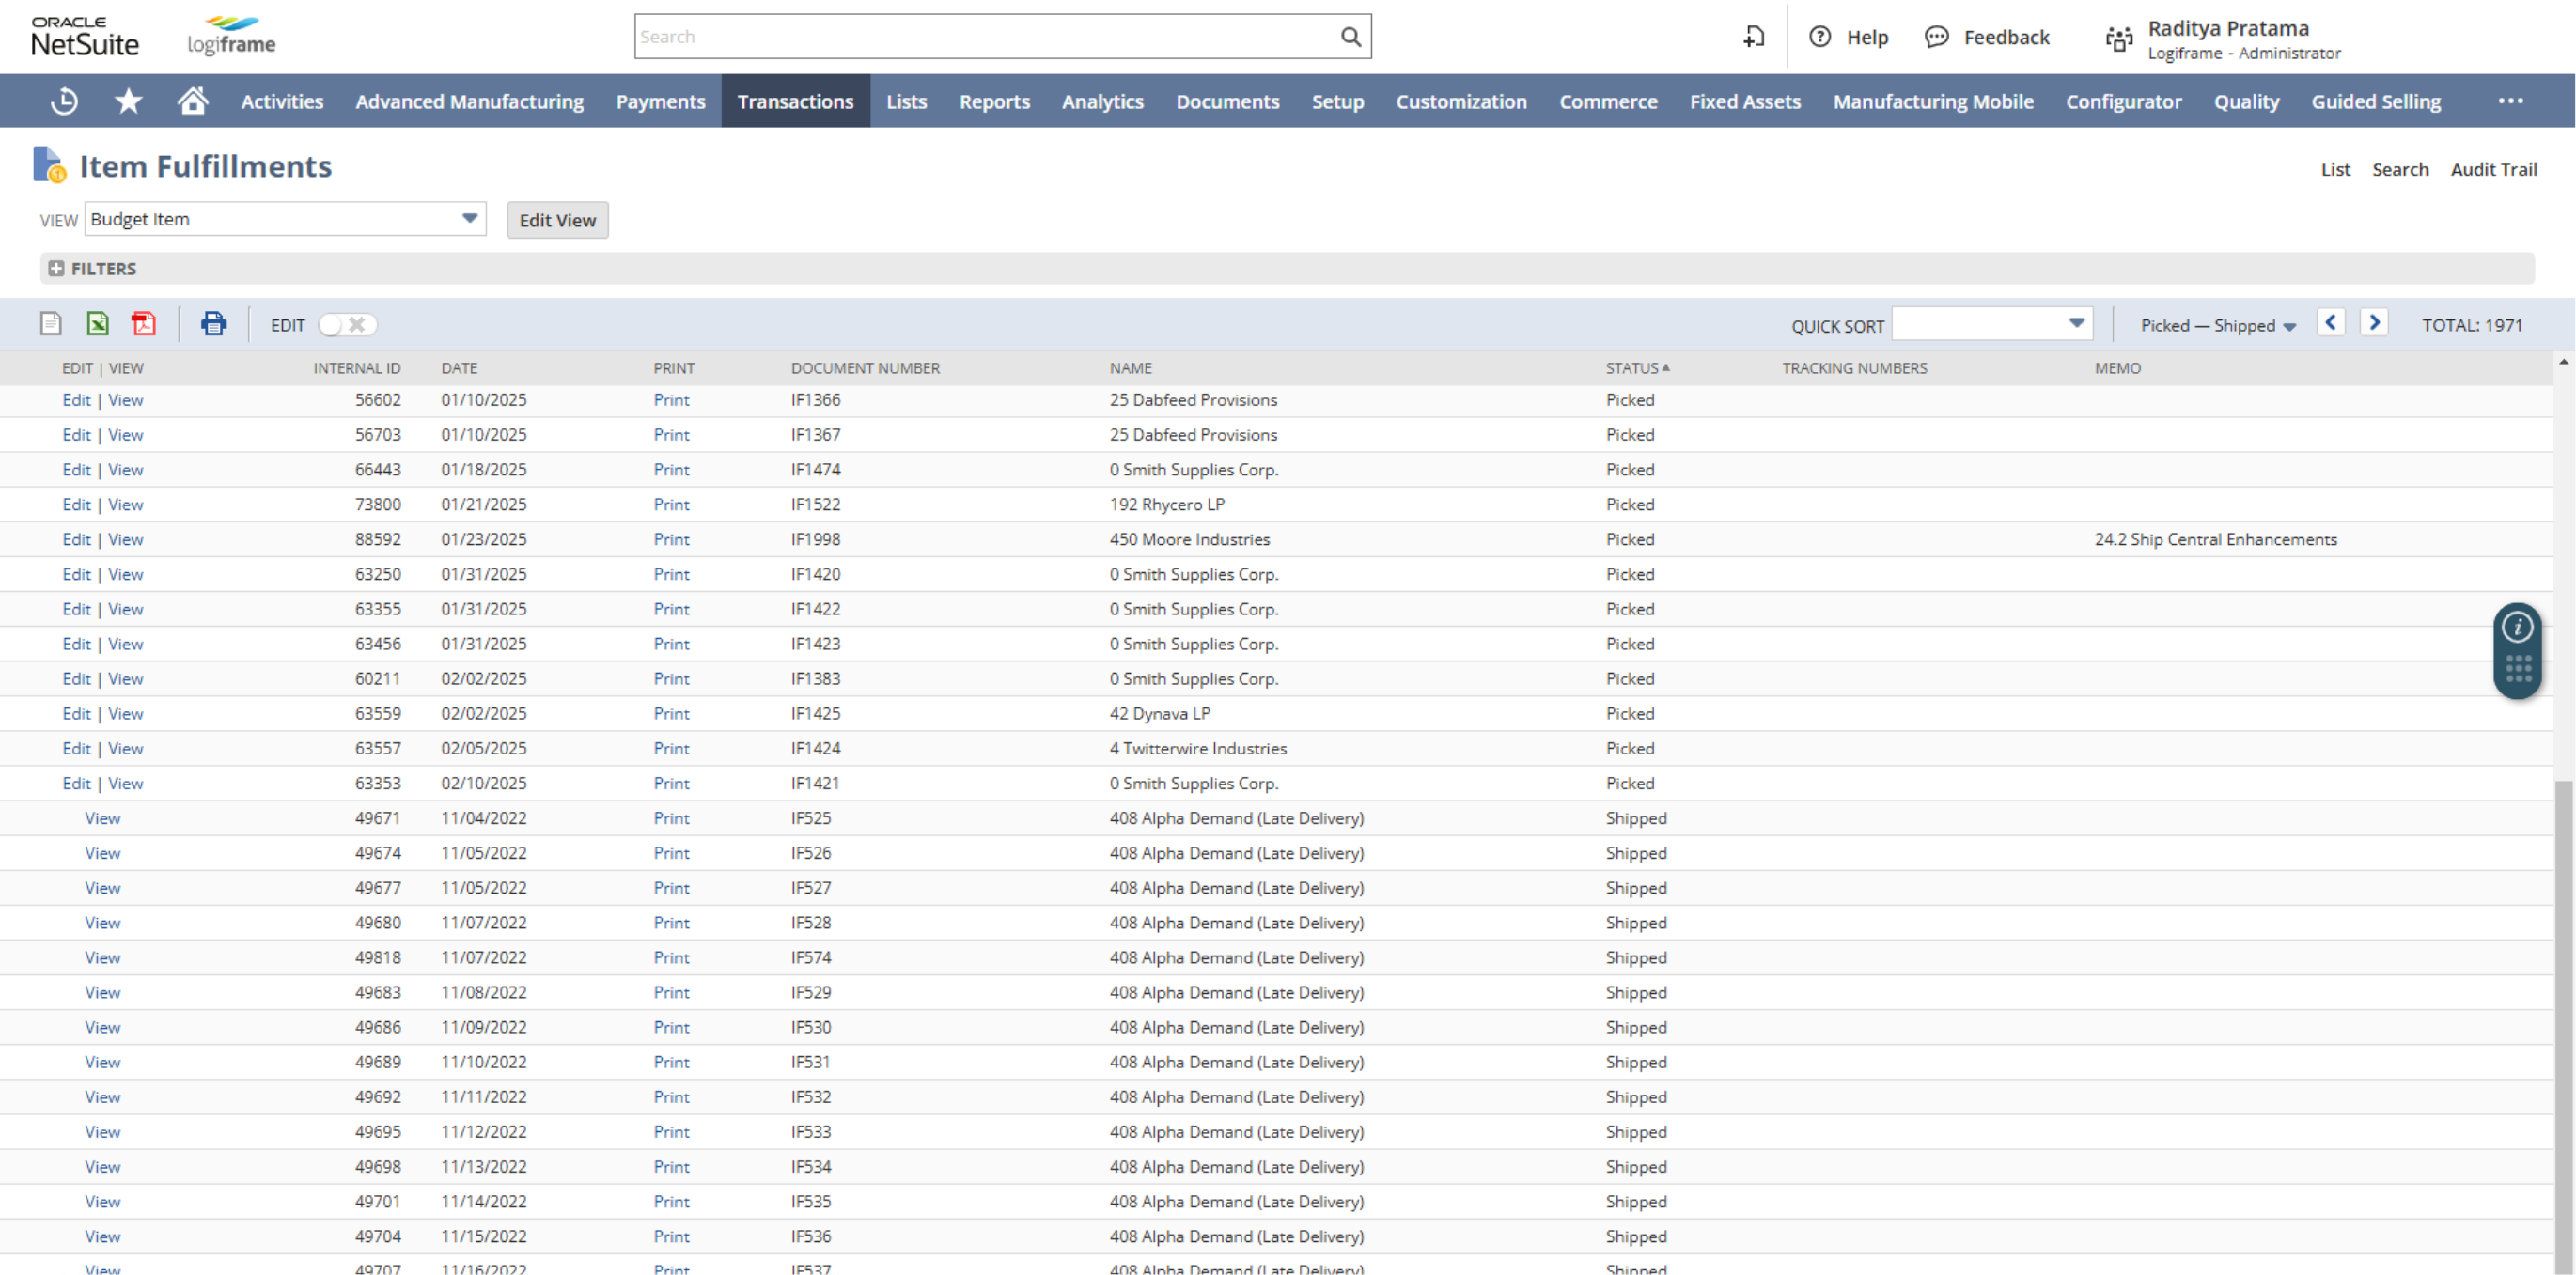The height and width of the screenshot is (1275, 2576).
Task: Click the starred favorites icon
Action: 128,101
